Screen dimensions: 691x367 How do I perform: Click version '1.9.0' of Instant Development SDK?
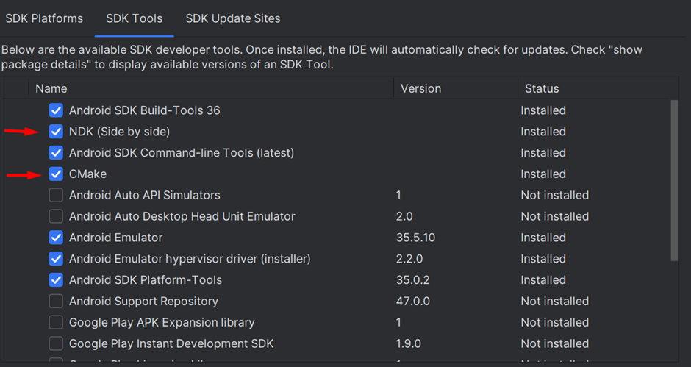tap(409, 343)
